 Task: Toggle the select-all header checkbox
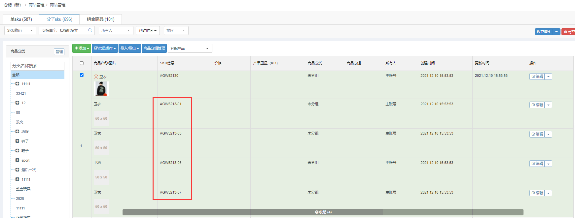(82, 63)
